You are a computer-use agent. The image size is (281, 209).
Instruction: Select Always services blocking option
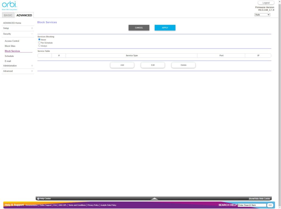[39, 46]
